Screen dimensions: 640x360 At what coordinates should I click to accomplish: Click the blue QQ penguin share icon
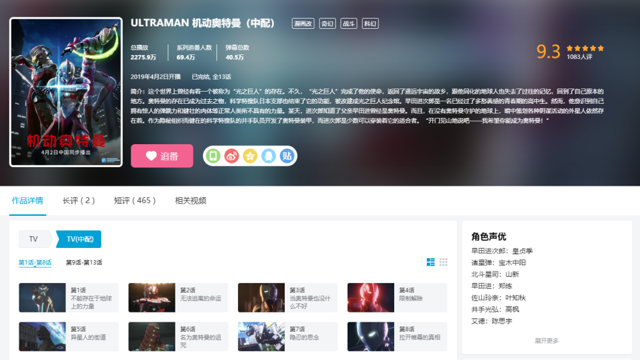tap(269, 156)
